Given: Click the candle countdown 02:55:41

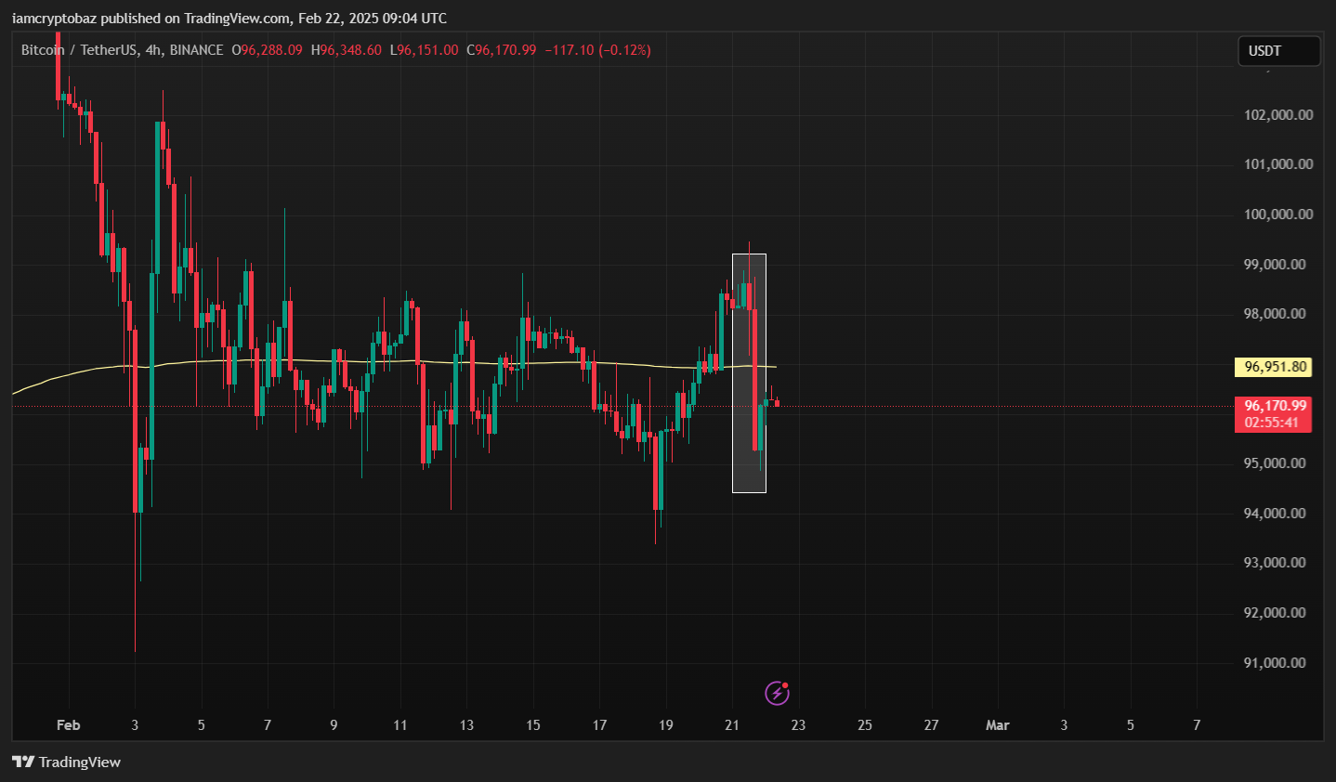Looking at the screenshot, I should tap(1273, 423).
